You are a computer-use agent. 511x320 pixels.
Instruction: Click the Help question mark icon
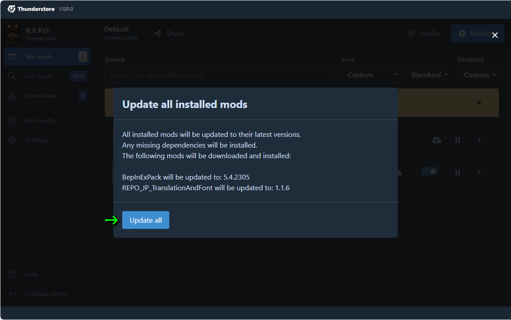pos(12,274)
